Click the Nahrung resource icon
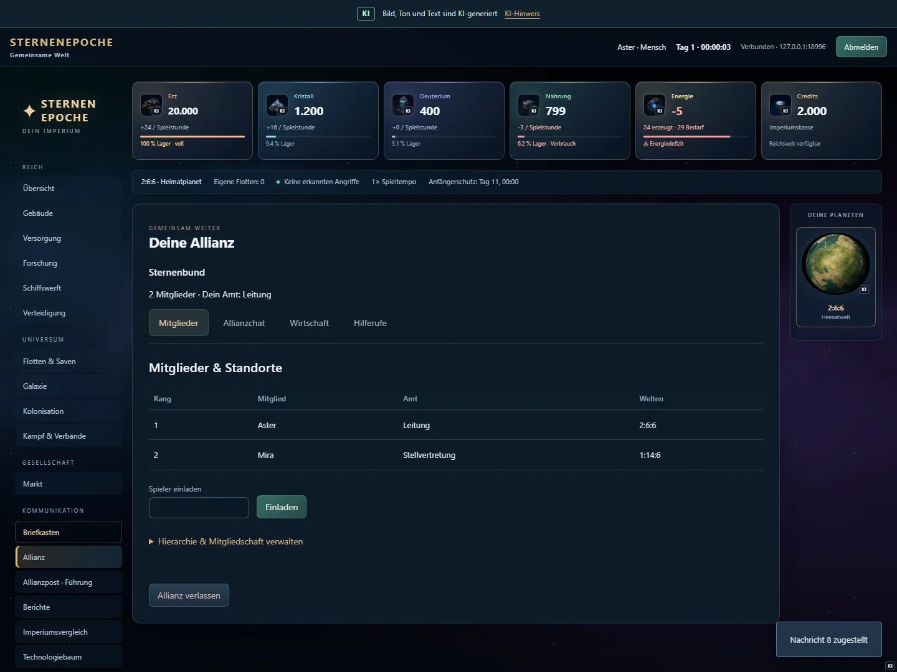Screen dimensions: 897x672 pos(529,105)
